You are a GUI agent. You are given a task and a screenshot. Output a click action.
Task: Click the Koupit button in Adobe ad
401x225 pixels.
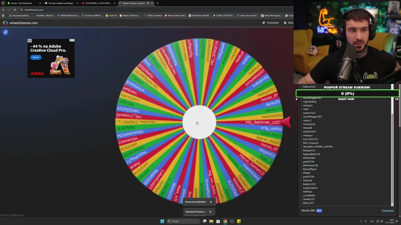[x=36, y=57]
